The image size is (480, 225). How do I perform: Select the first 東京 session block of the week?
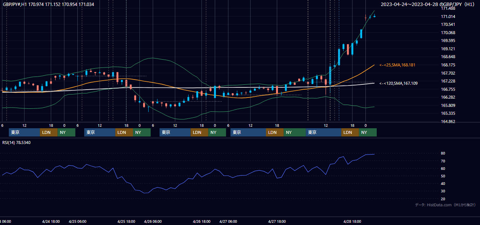click(24, 132)
